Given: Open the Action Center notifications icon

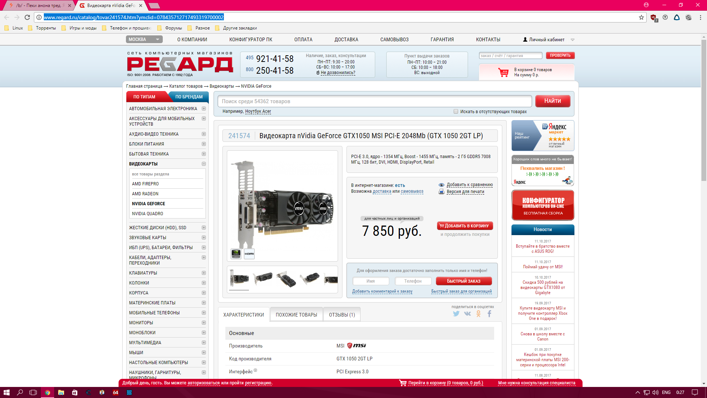Looking at the screenshot, I should 694,392.
